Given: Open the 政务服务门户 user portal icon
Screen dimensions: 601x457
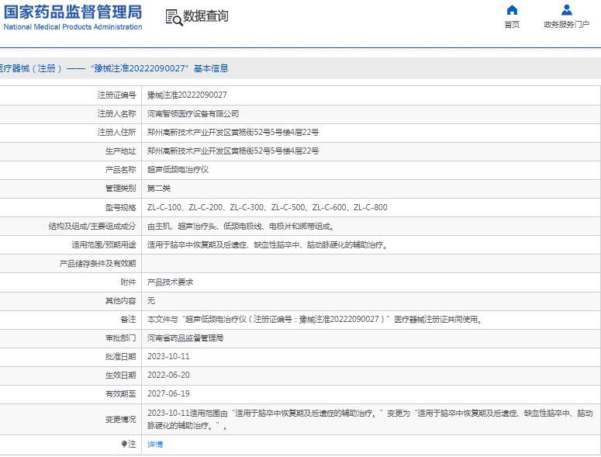Looking at the screenshot, I should tap(566, 10).
